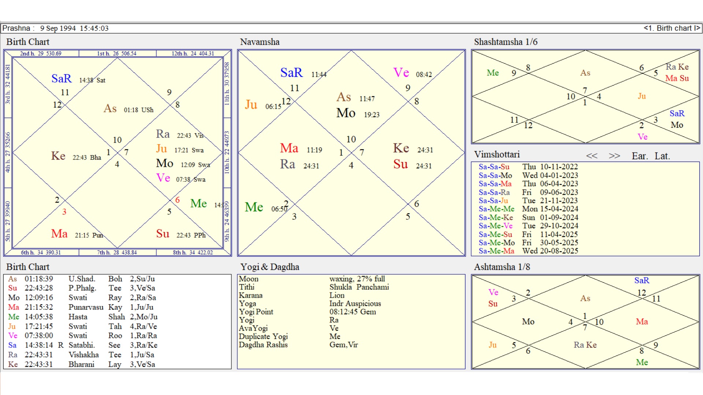Select the Sa-Me-Mo dasha row

coord(528,243)
